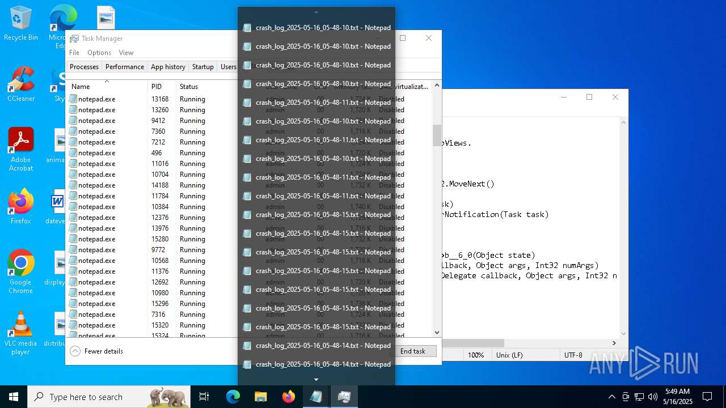Switch to the App history tab

[168, 67]
